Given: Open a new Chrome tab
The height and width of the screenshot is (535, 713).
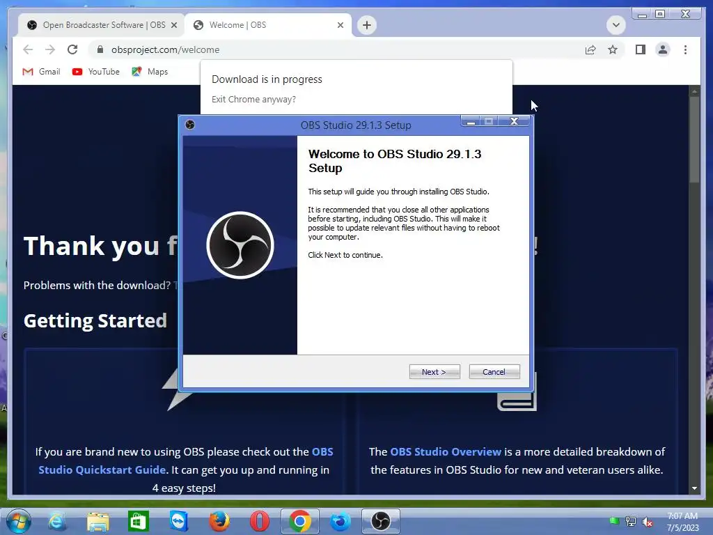Looking at the screenshot, I should pyautogui.click(x=367, y=25).
